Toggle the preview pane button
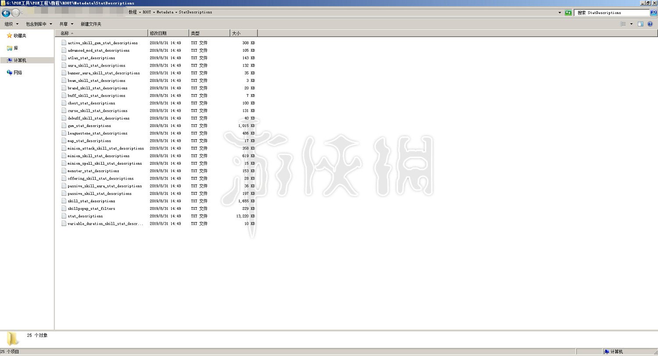Screen dimensions: 658x356 (640, 24)
